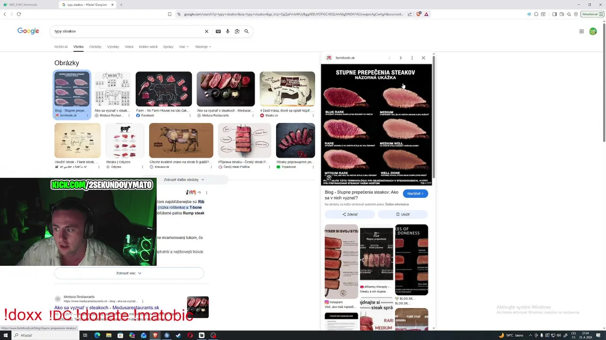This screenshot has height=340, width=606.
Task: Open Task View on the taskbar
Action: click(x=85, y=335)
